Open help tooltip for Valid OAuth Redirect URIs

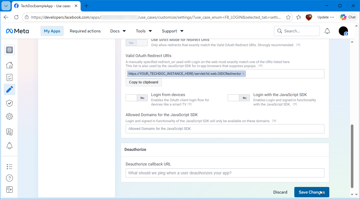260,66
